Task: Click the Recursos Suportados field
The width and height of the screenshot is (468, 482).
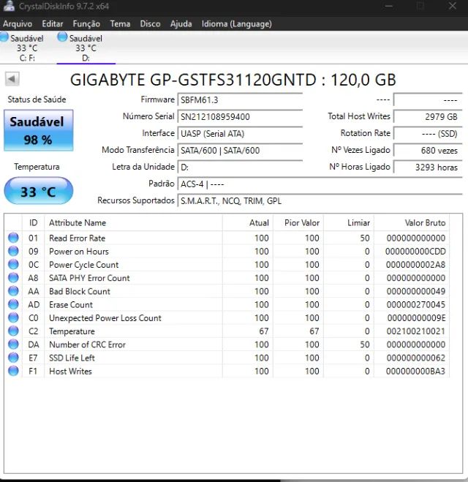Action: [320, 200]
